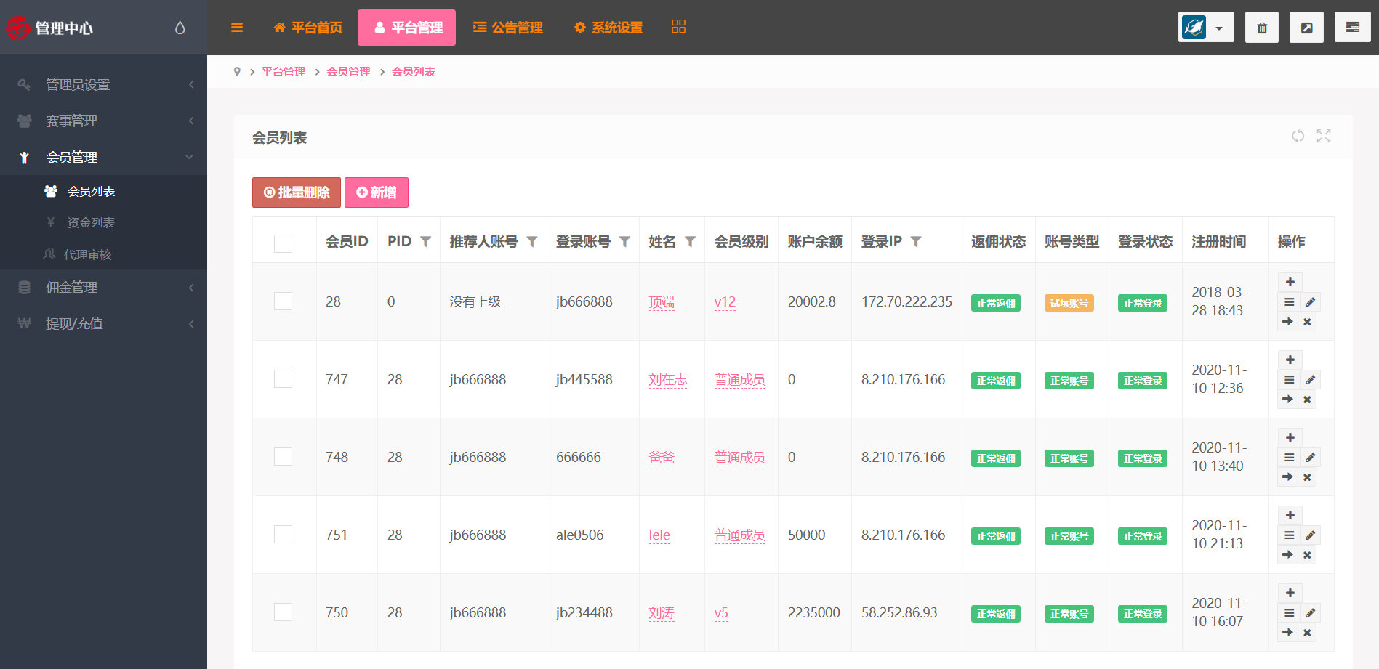Select 会员列表 in sidebar
1379x669 pixels.
pyautogui.click(x=91, y=191)
